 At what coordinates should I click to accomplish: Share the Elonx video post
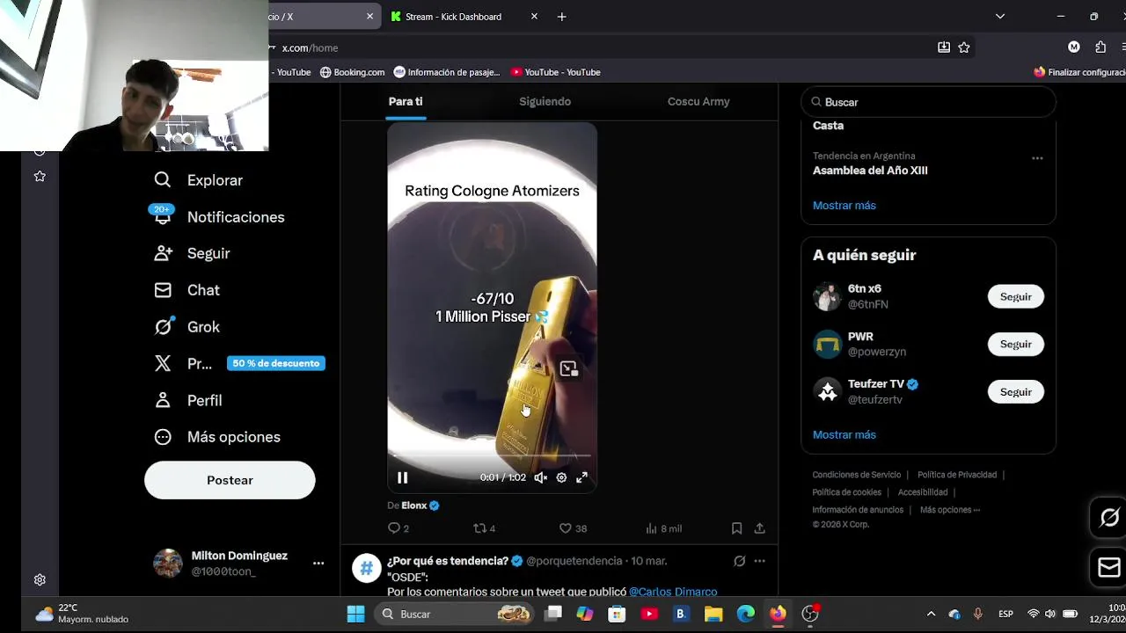759,528
